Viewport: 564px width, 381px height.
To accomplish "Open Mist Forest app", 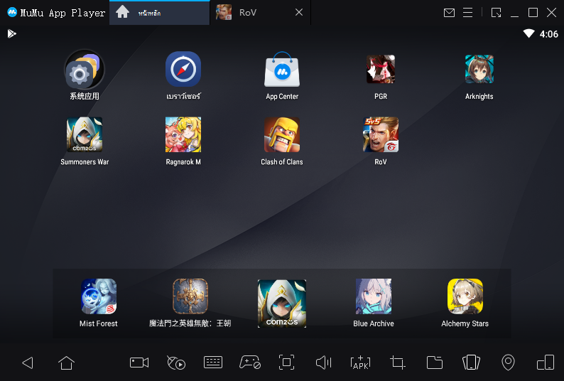I will (x=98, y=296).
